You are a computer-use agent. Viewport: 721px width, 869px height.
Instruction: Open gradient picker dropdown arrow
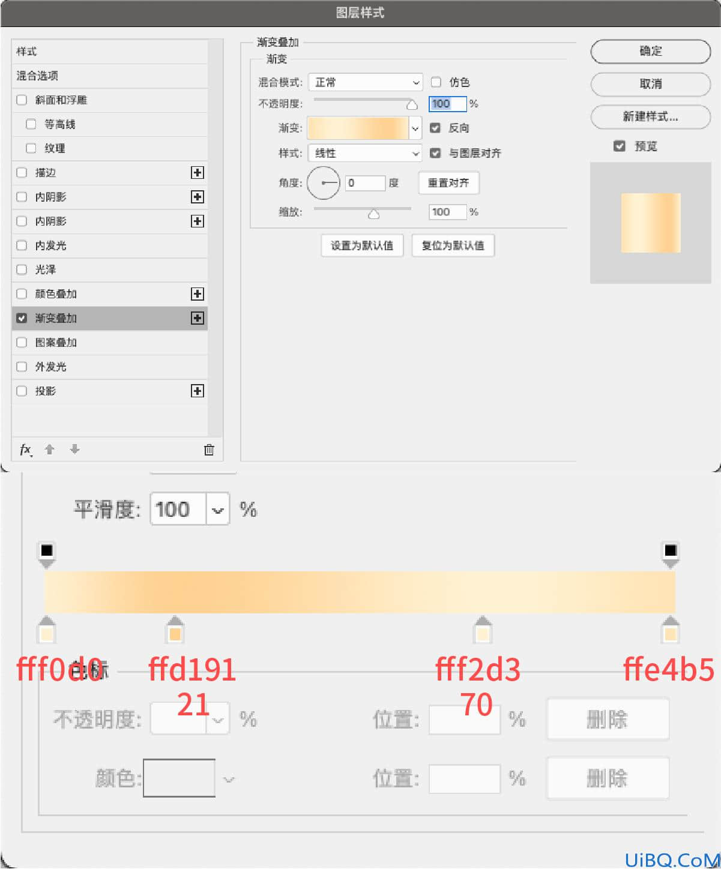(x=415, y=128)
